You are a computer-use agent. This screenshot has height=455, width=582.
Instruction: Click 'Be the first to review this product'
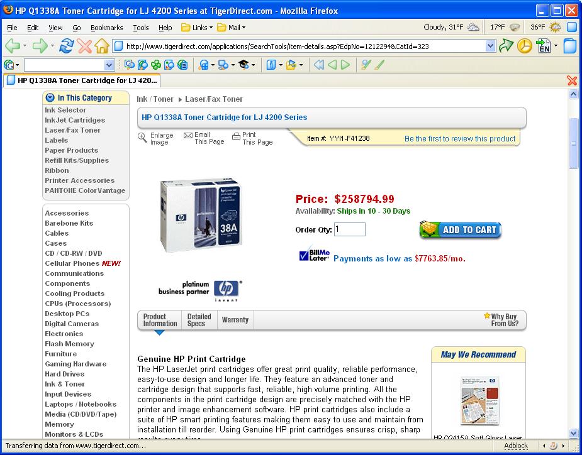(x=459, y=139)
